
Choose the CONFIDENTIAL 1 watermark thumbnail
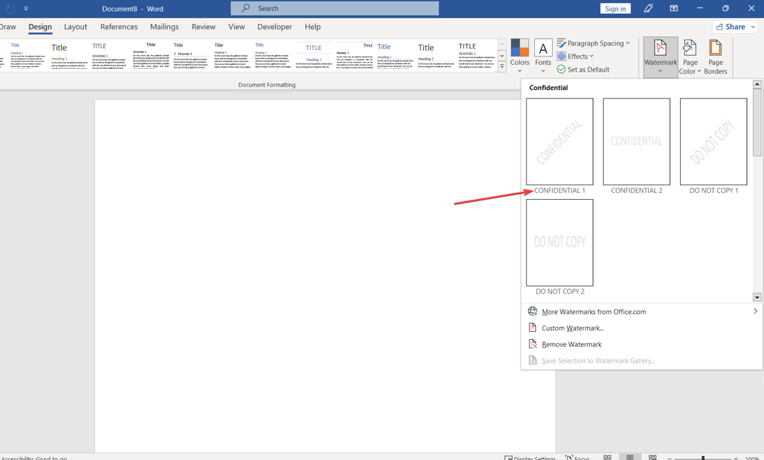click(560, 141)
